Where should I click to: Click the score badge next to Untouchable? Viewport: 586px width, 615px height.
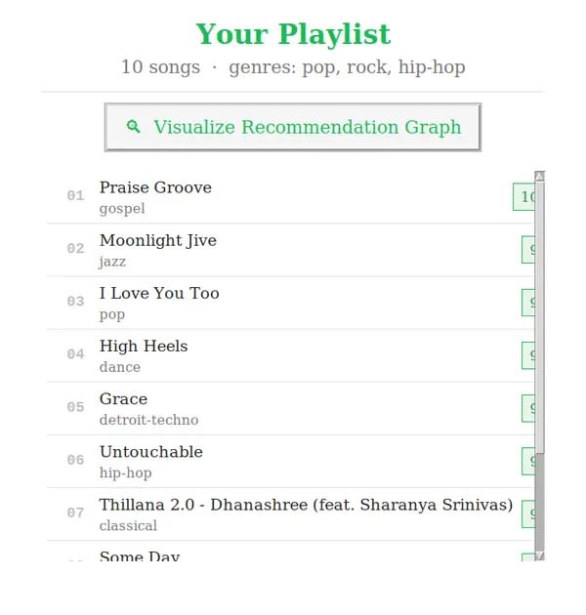(x=528, y=461)
